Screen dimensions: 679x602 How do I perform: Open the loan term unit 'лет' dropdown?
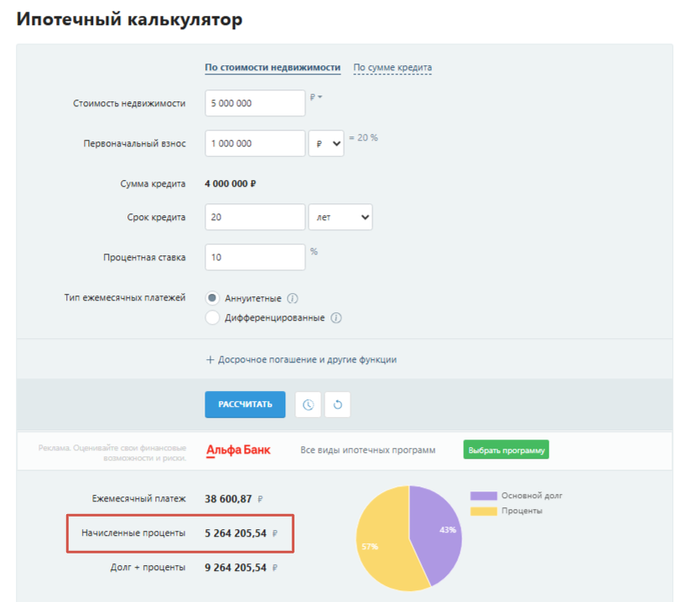tap(340, 217)
